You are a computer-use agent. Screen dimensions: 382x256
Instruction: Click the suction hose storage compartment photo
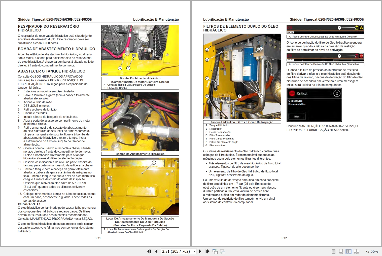(140, 186)
